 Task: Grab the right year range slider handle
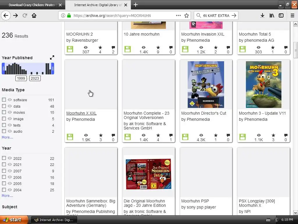[53, 69]
